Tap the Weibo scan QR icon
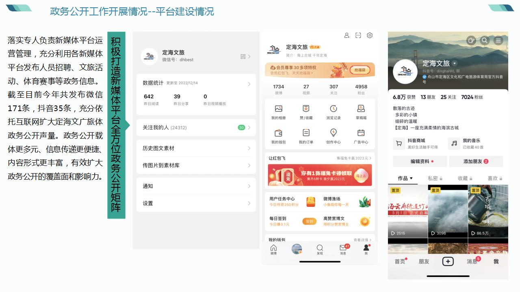This screenshot has width=520, height=292. (x=358, y=35)
